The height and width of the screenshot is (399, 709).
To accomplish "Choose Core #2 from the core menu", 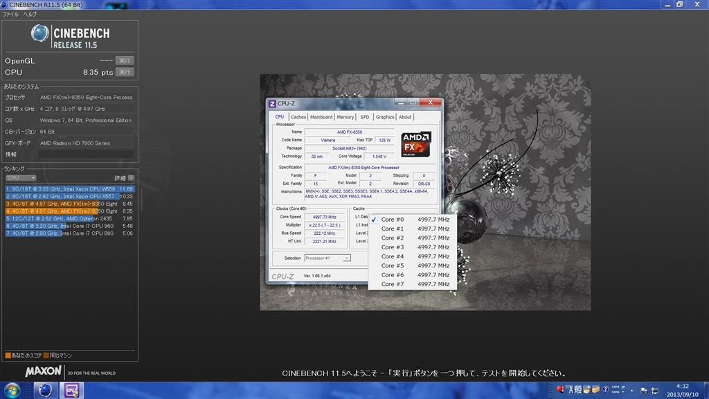I will (413, 238).
